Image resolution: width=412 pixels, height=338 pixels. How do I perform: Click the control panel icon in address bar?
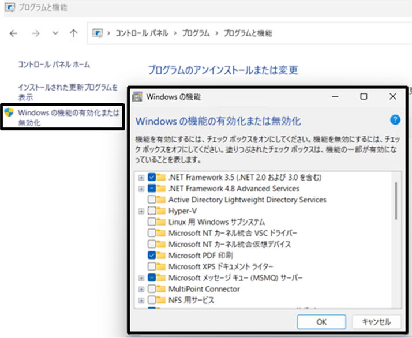pyautogui.click(x=98, y=33)
